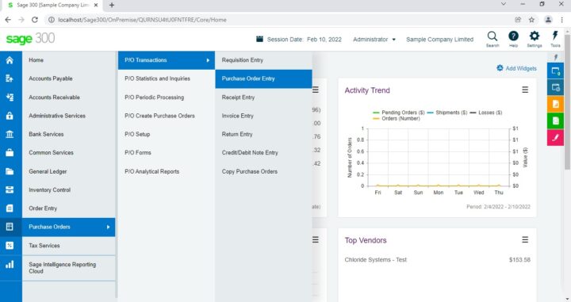Click the Order Entry sidebar icon
Image resolution: width=571 pixels, height=302 pixels.
point(10,208)
